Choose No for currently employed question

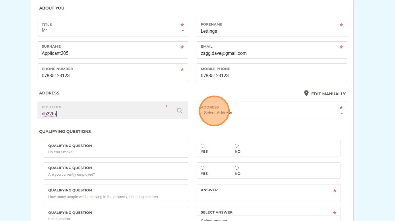click(x=237, y=168)
